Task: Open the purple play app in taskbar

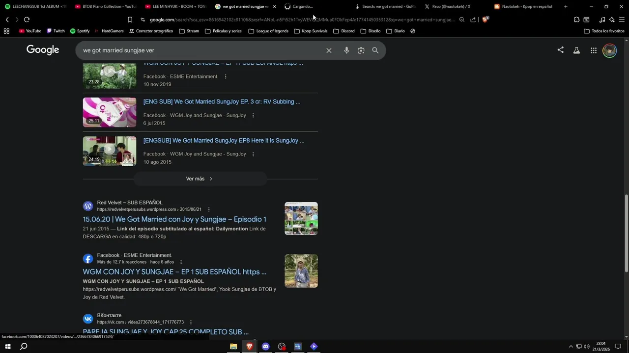Action: pyautogui.click(x=314, y=347)
